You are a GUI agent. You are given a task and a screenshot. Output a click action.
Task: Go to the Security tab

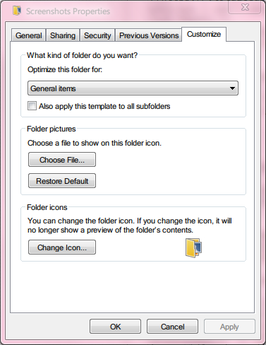(97, 35)
